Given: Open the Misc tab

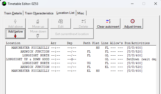Looking at the screenshot, I should [81, 13].
